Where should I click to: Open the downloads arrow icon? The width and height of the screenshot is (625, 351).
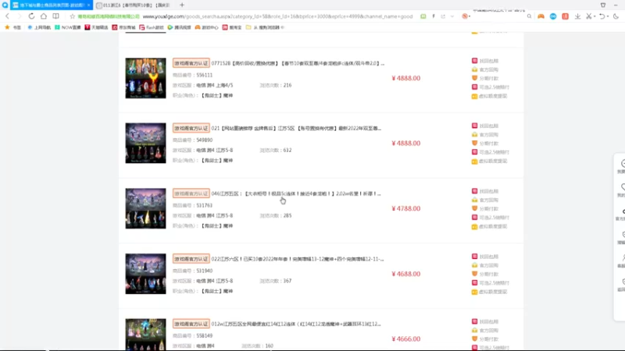[x=577, y=16]
